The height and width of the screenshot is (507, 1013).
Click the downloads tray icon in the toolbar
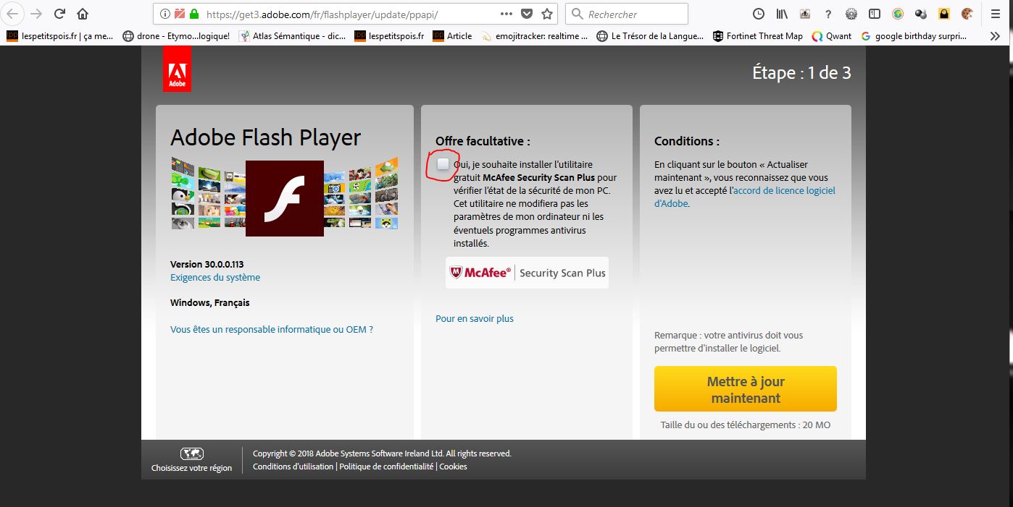pyautogui.click(x=805, y=14)
